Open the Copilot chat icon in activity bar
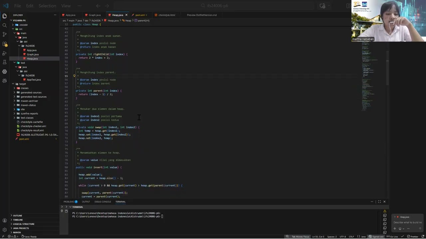Screen dimensions: 426x239 5,81
